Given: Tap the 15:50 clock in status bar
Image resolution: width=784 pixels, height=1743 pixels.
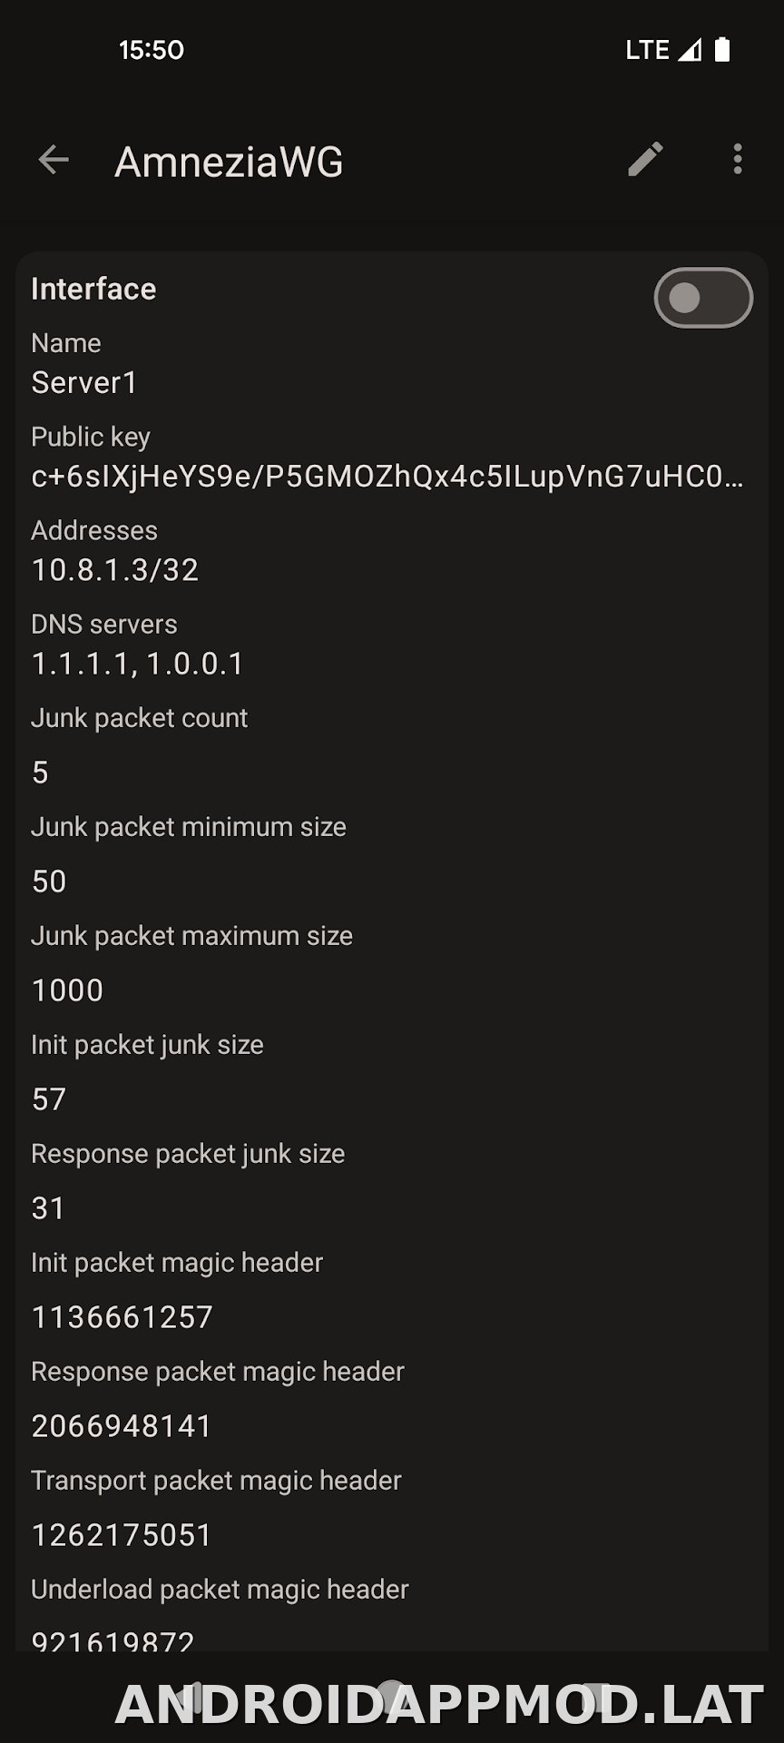Looking at the screenshot, I should 152,50.
